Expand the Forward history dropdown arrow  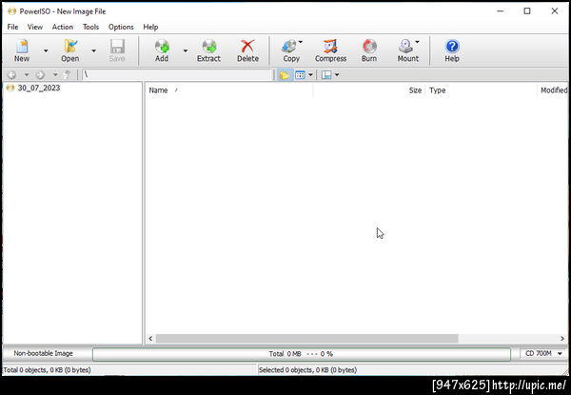tap(55, 75)
